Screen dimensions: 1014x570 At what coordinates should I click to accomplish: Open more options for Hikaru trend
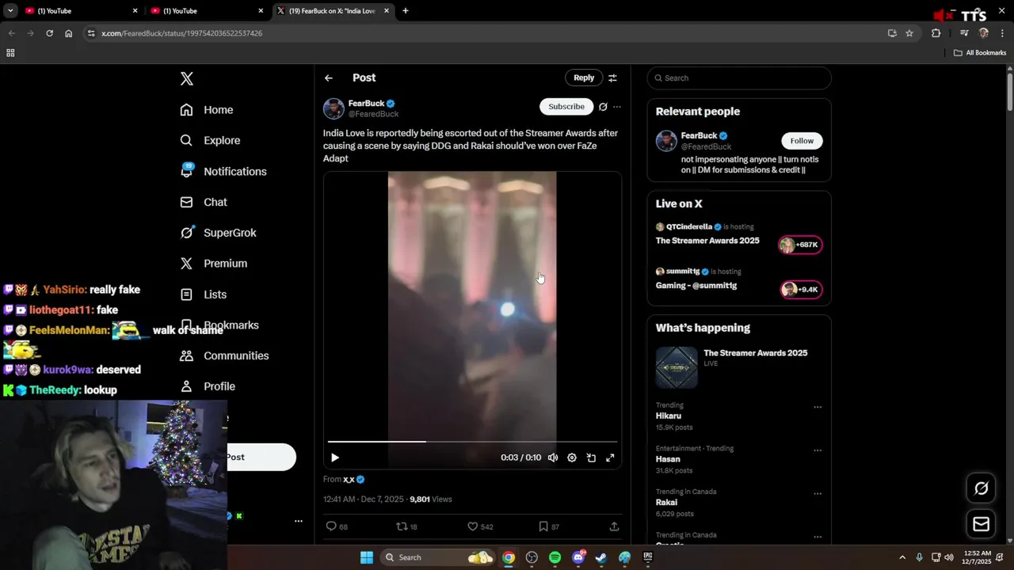coord(818,407)
